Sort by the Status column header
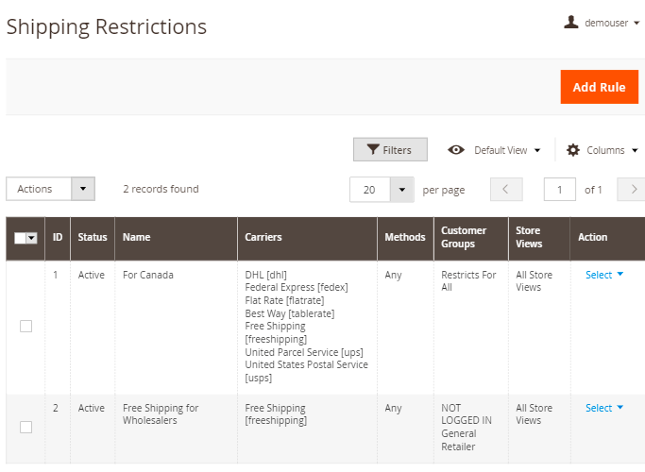Viewport: 645px width, 472px height. 93,238
